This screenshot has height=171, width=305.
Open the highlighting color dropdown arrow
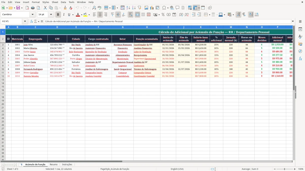point(89,15)
